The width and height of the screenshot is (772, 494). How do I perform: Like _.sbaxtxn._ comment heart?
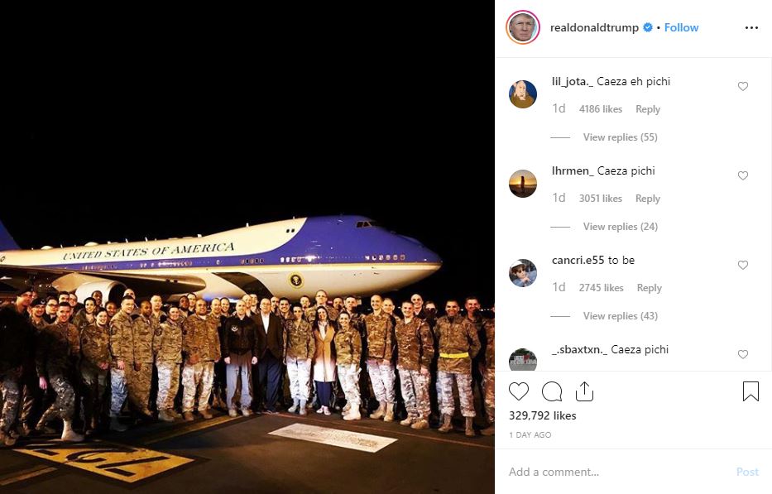743,354
